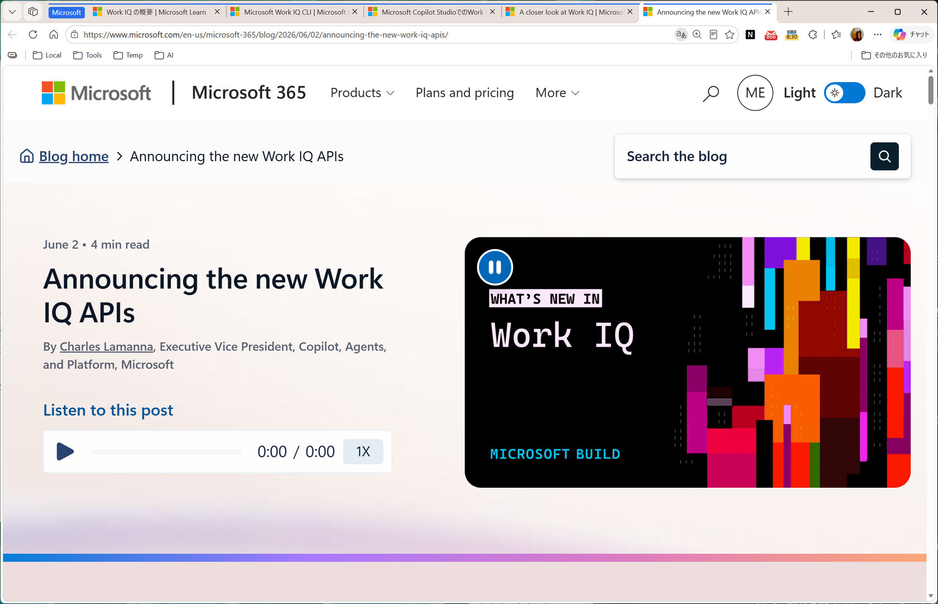Pause the Work IQ video
Screen dimensions: 938x604
495,267
